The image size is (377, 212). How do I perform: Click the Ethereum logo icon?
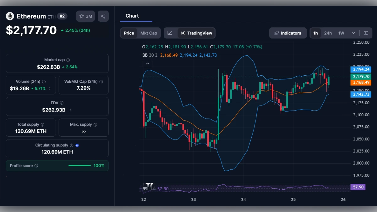point(10,16)
